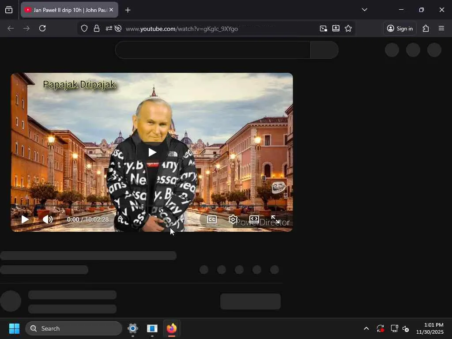Click the Firefox icon in taskbar

pyautogui.click(x=172, y=328)
